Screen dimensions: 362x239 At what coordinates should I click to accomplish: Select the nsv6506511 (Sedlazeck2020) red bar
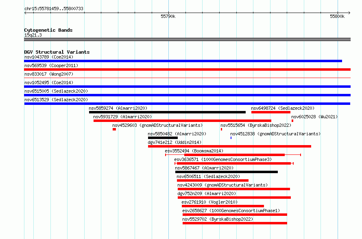click(x=213, y=180)
